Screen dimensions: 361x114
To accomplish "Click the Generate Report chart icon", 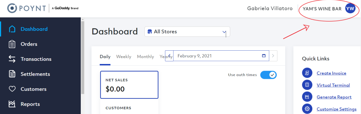I will coord(307,97).
